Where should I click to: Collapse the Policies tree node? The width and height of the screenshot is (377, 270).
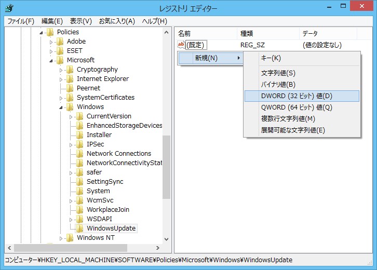coord(42,33)
